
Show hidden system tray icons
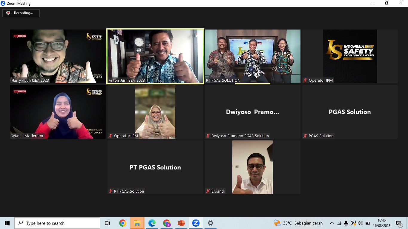coord(332,223)
